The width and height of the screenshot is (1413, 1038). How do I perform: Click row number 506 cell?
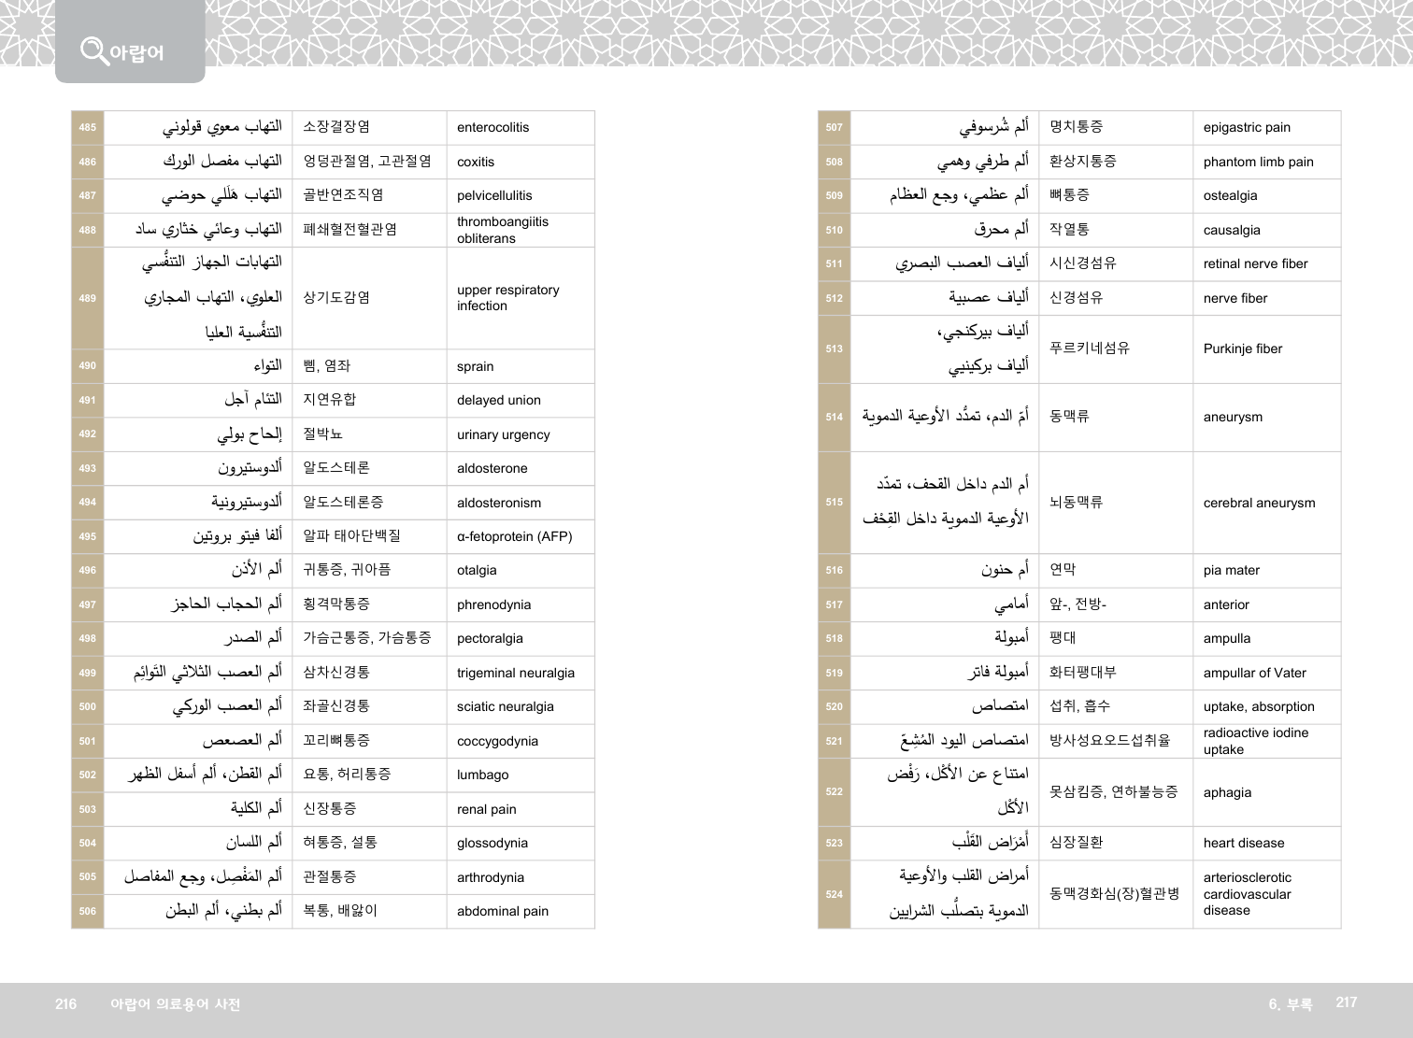coord(88,911)
